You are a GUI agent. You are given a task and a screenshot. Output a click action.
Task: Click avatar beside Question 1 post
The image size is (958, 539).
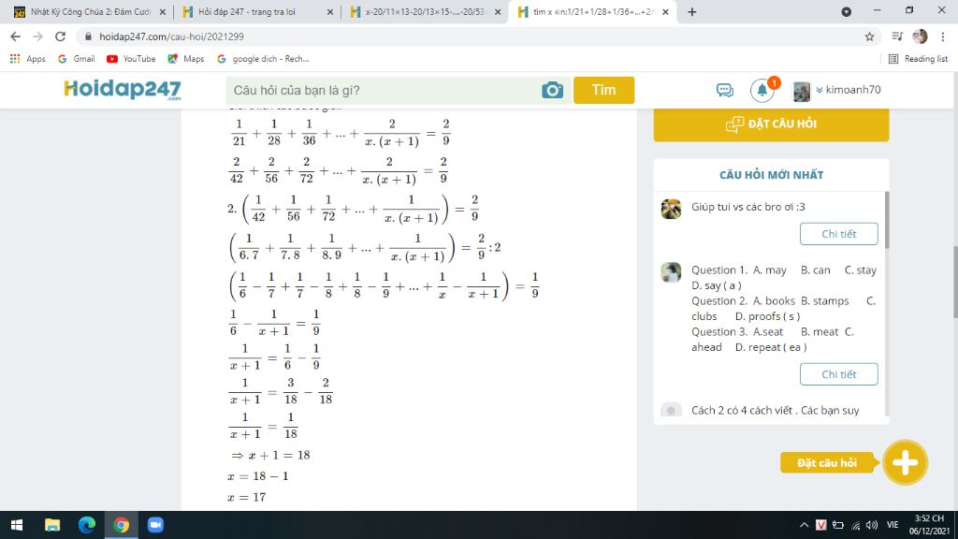[x=671, y=272]
